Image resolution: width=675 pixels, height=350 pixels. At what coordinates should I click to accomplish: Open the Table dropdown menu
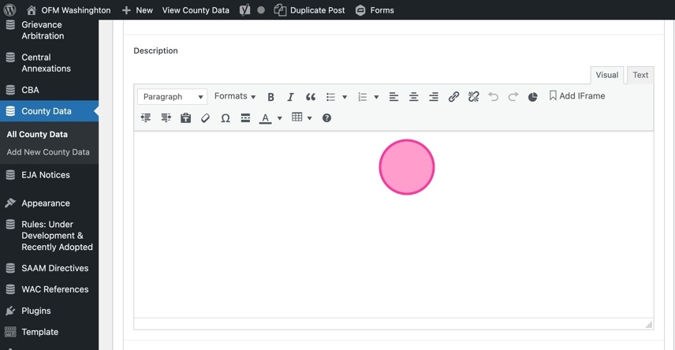tap(302, 117)
